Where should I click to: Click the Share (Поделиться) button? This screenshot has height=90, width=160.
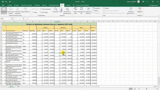click(153, 5)
